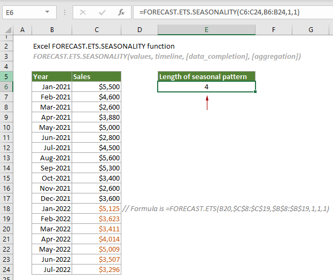Viewport: 333px width, 280px height.
Task: Select cell E6 containing value 4
Action: (x=206, y=87)
